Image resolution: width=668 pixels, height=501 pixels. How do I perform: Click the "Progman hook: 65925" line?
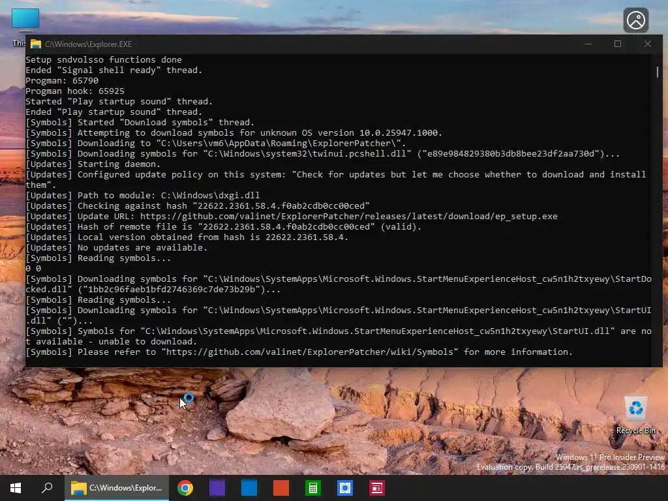75,91
